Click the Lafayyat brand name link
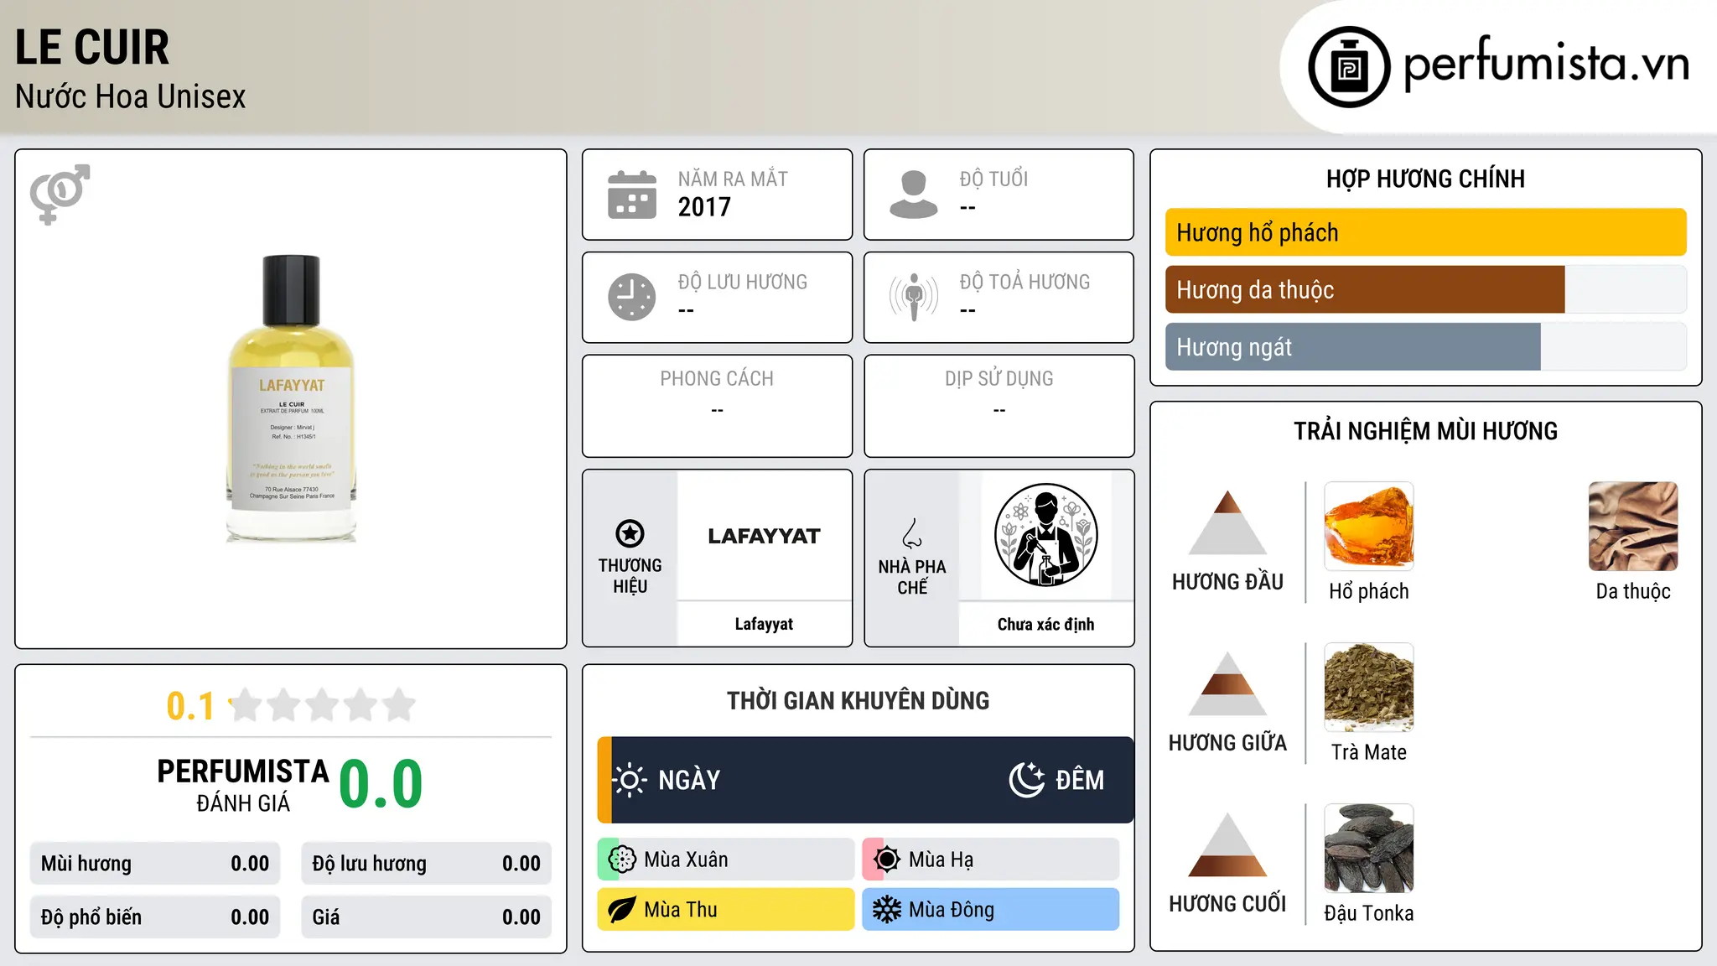Screen dimensions: 1717x966 point(764,624)
